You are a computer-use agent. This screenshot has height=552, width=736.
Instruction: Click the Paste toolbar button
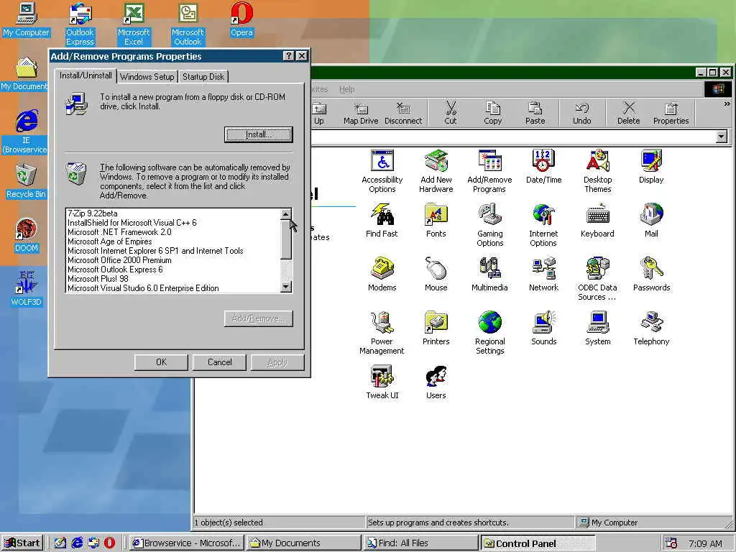point(535,113)
